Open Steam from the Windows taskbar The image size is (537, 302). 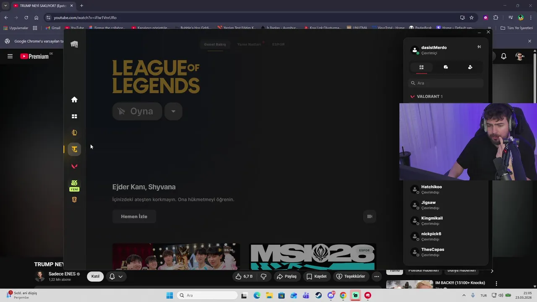319,295
